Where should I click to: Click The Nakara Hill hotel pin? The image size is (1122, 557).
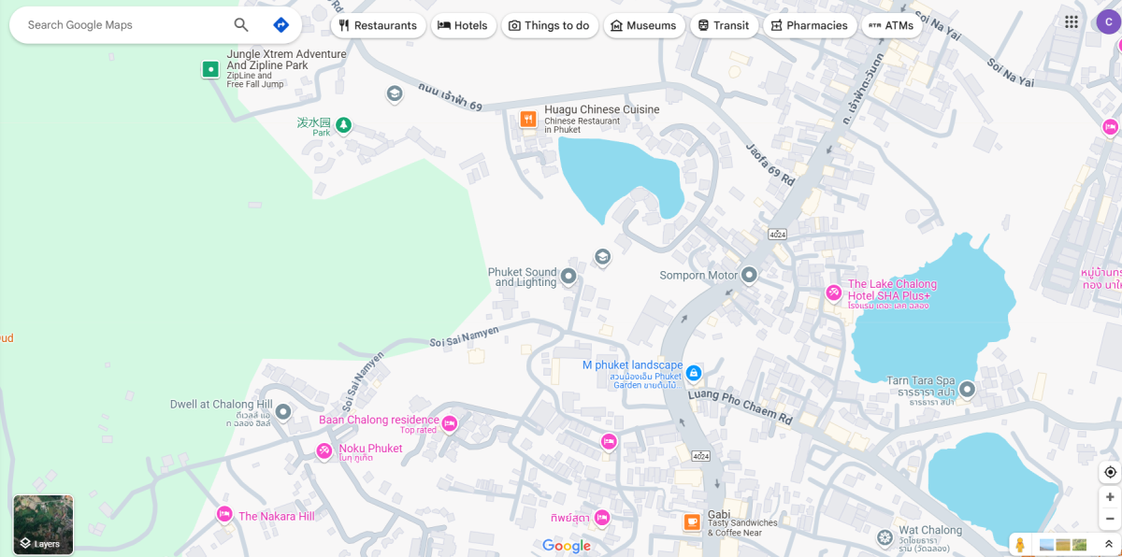pos(224,514)
